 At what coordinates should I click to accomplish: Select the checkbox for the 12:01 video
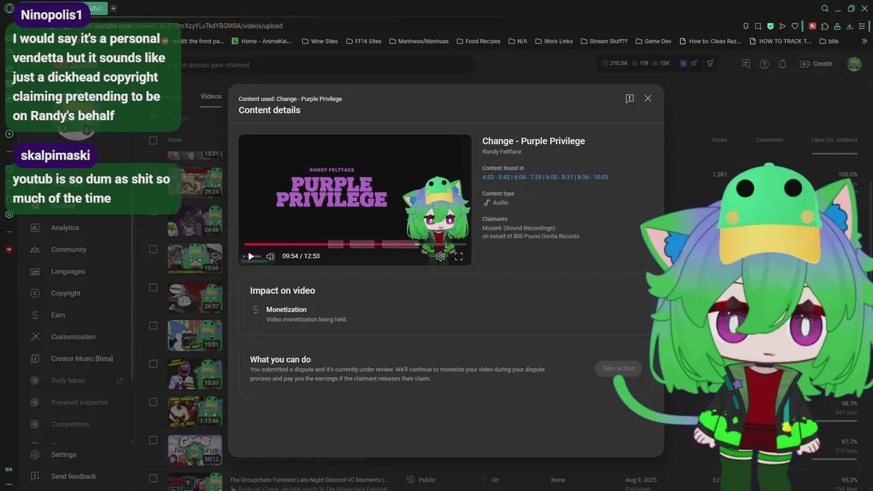(x=153, y=326)
